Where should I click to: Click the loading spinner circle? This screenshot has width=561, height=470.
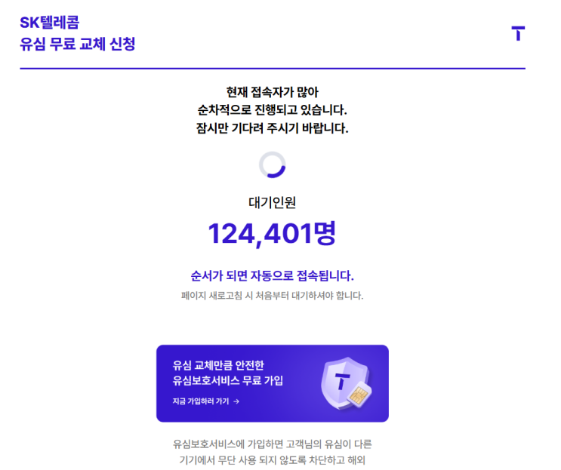(x=273, y=164)
